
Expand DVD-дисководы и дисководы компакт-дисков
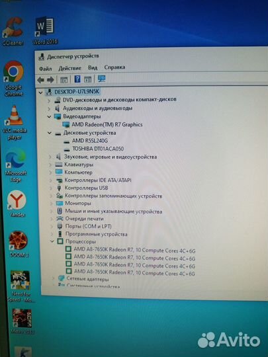pyautogui.click(x=49, y=100)
